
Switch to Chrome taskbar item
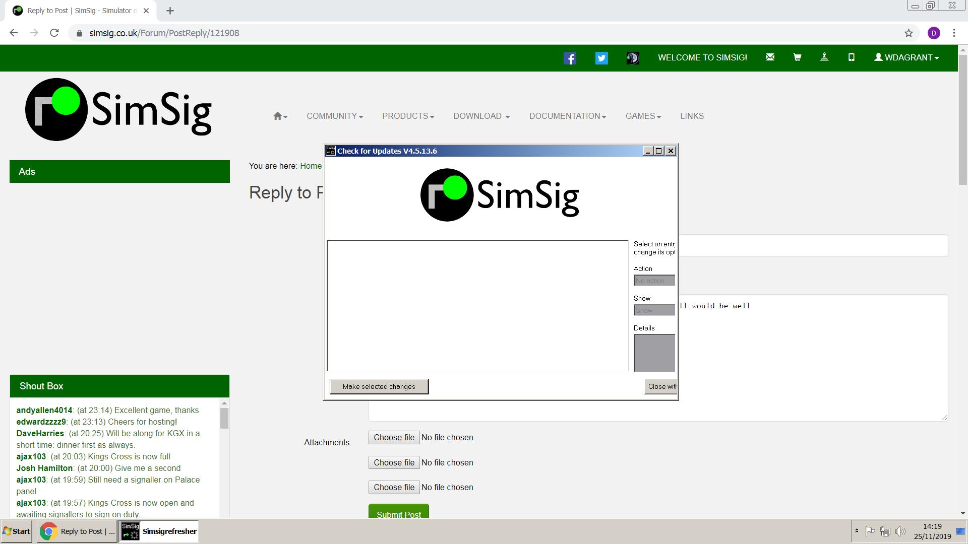pyautogui.click(x=77, y=531)
